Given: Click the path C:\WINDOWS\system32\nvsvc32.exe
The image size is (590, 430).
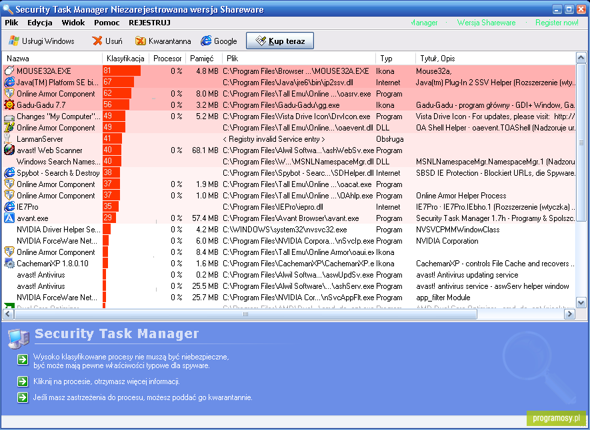Looking at the screenshot, I should (285, 230).
